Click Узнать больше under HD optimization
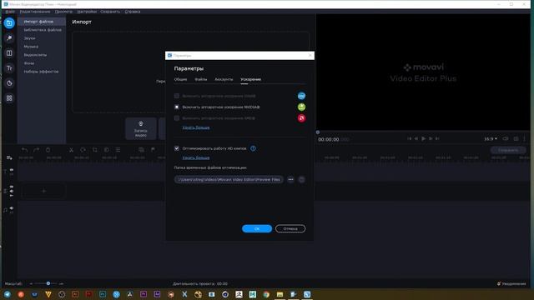Image resolution: width=534 pixels, height=300 pixels. coord(196,157)
